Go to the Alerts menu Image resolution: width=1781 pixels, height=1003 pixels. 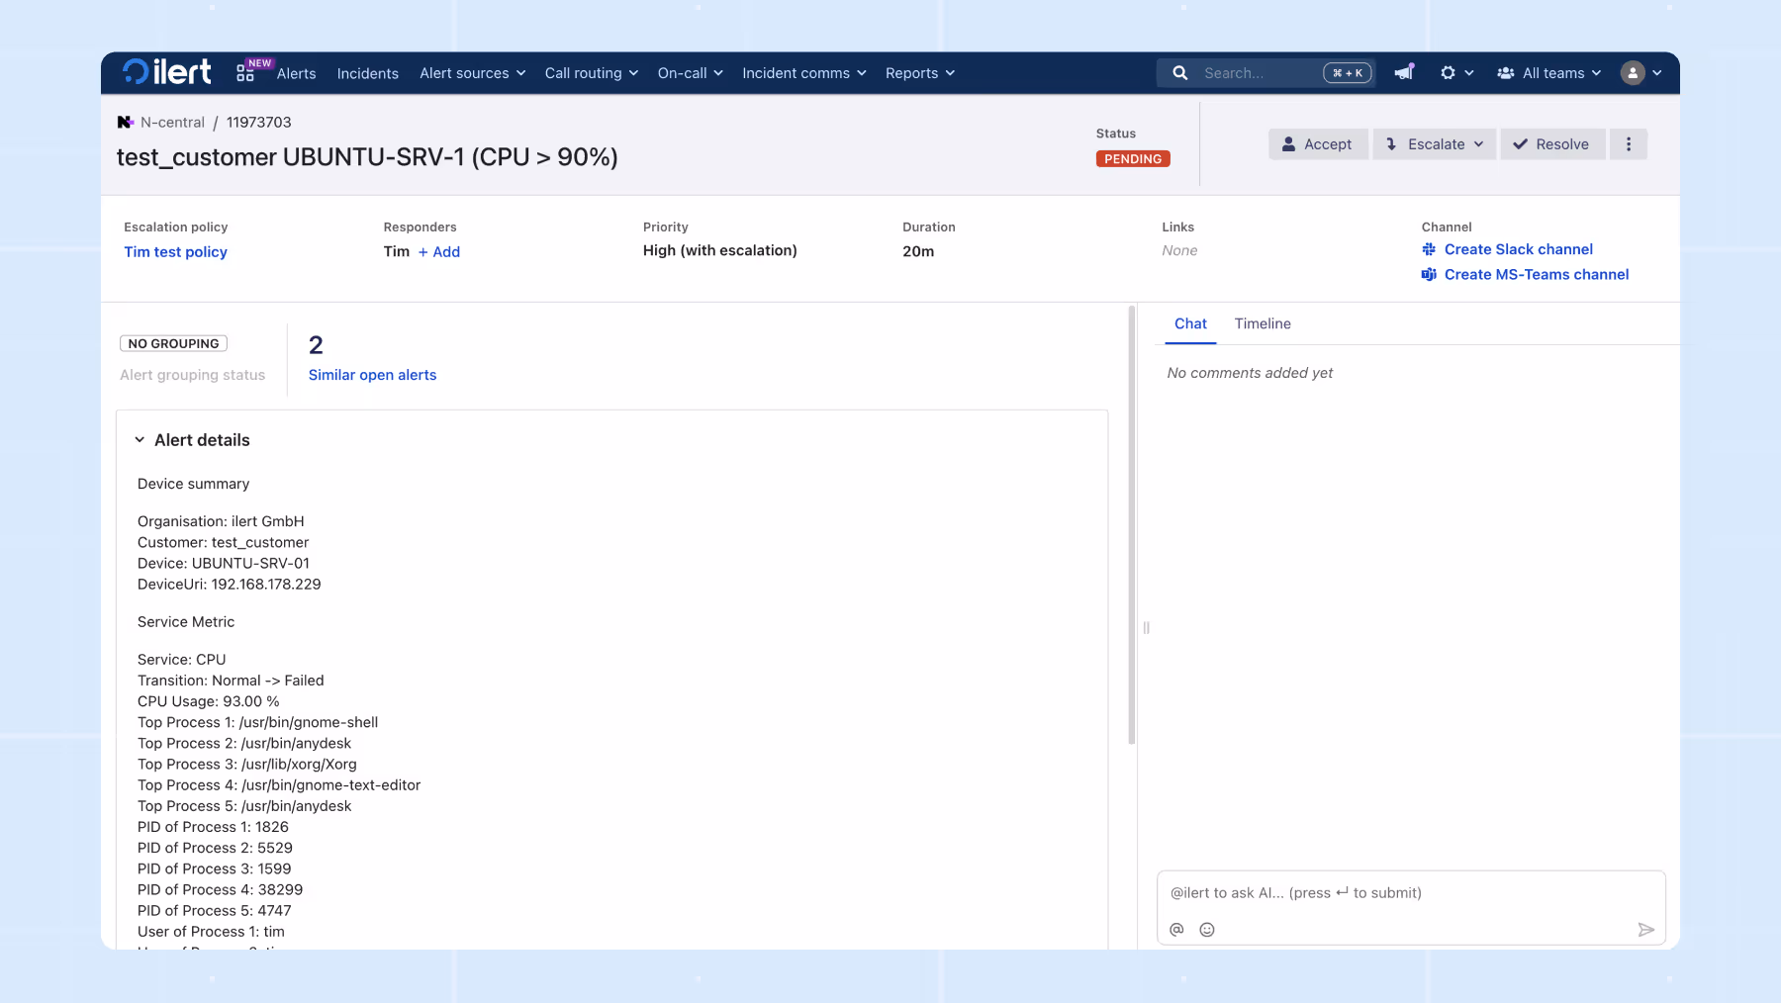(x=296, y=73)
